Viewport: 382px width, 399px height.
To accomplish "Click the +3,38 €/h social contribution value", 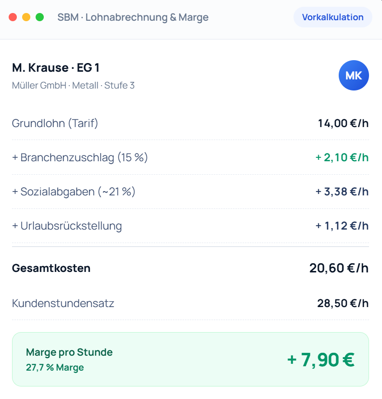I will 342,192.
